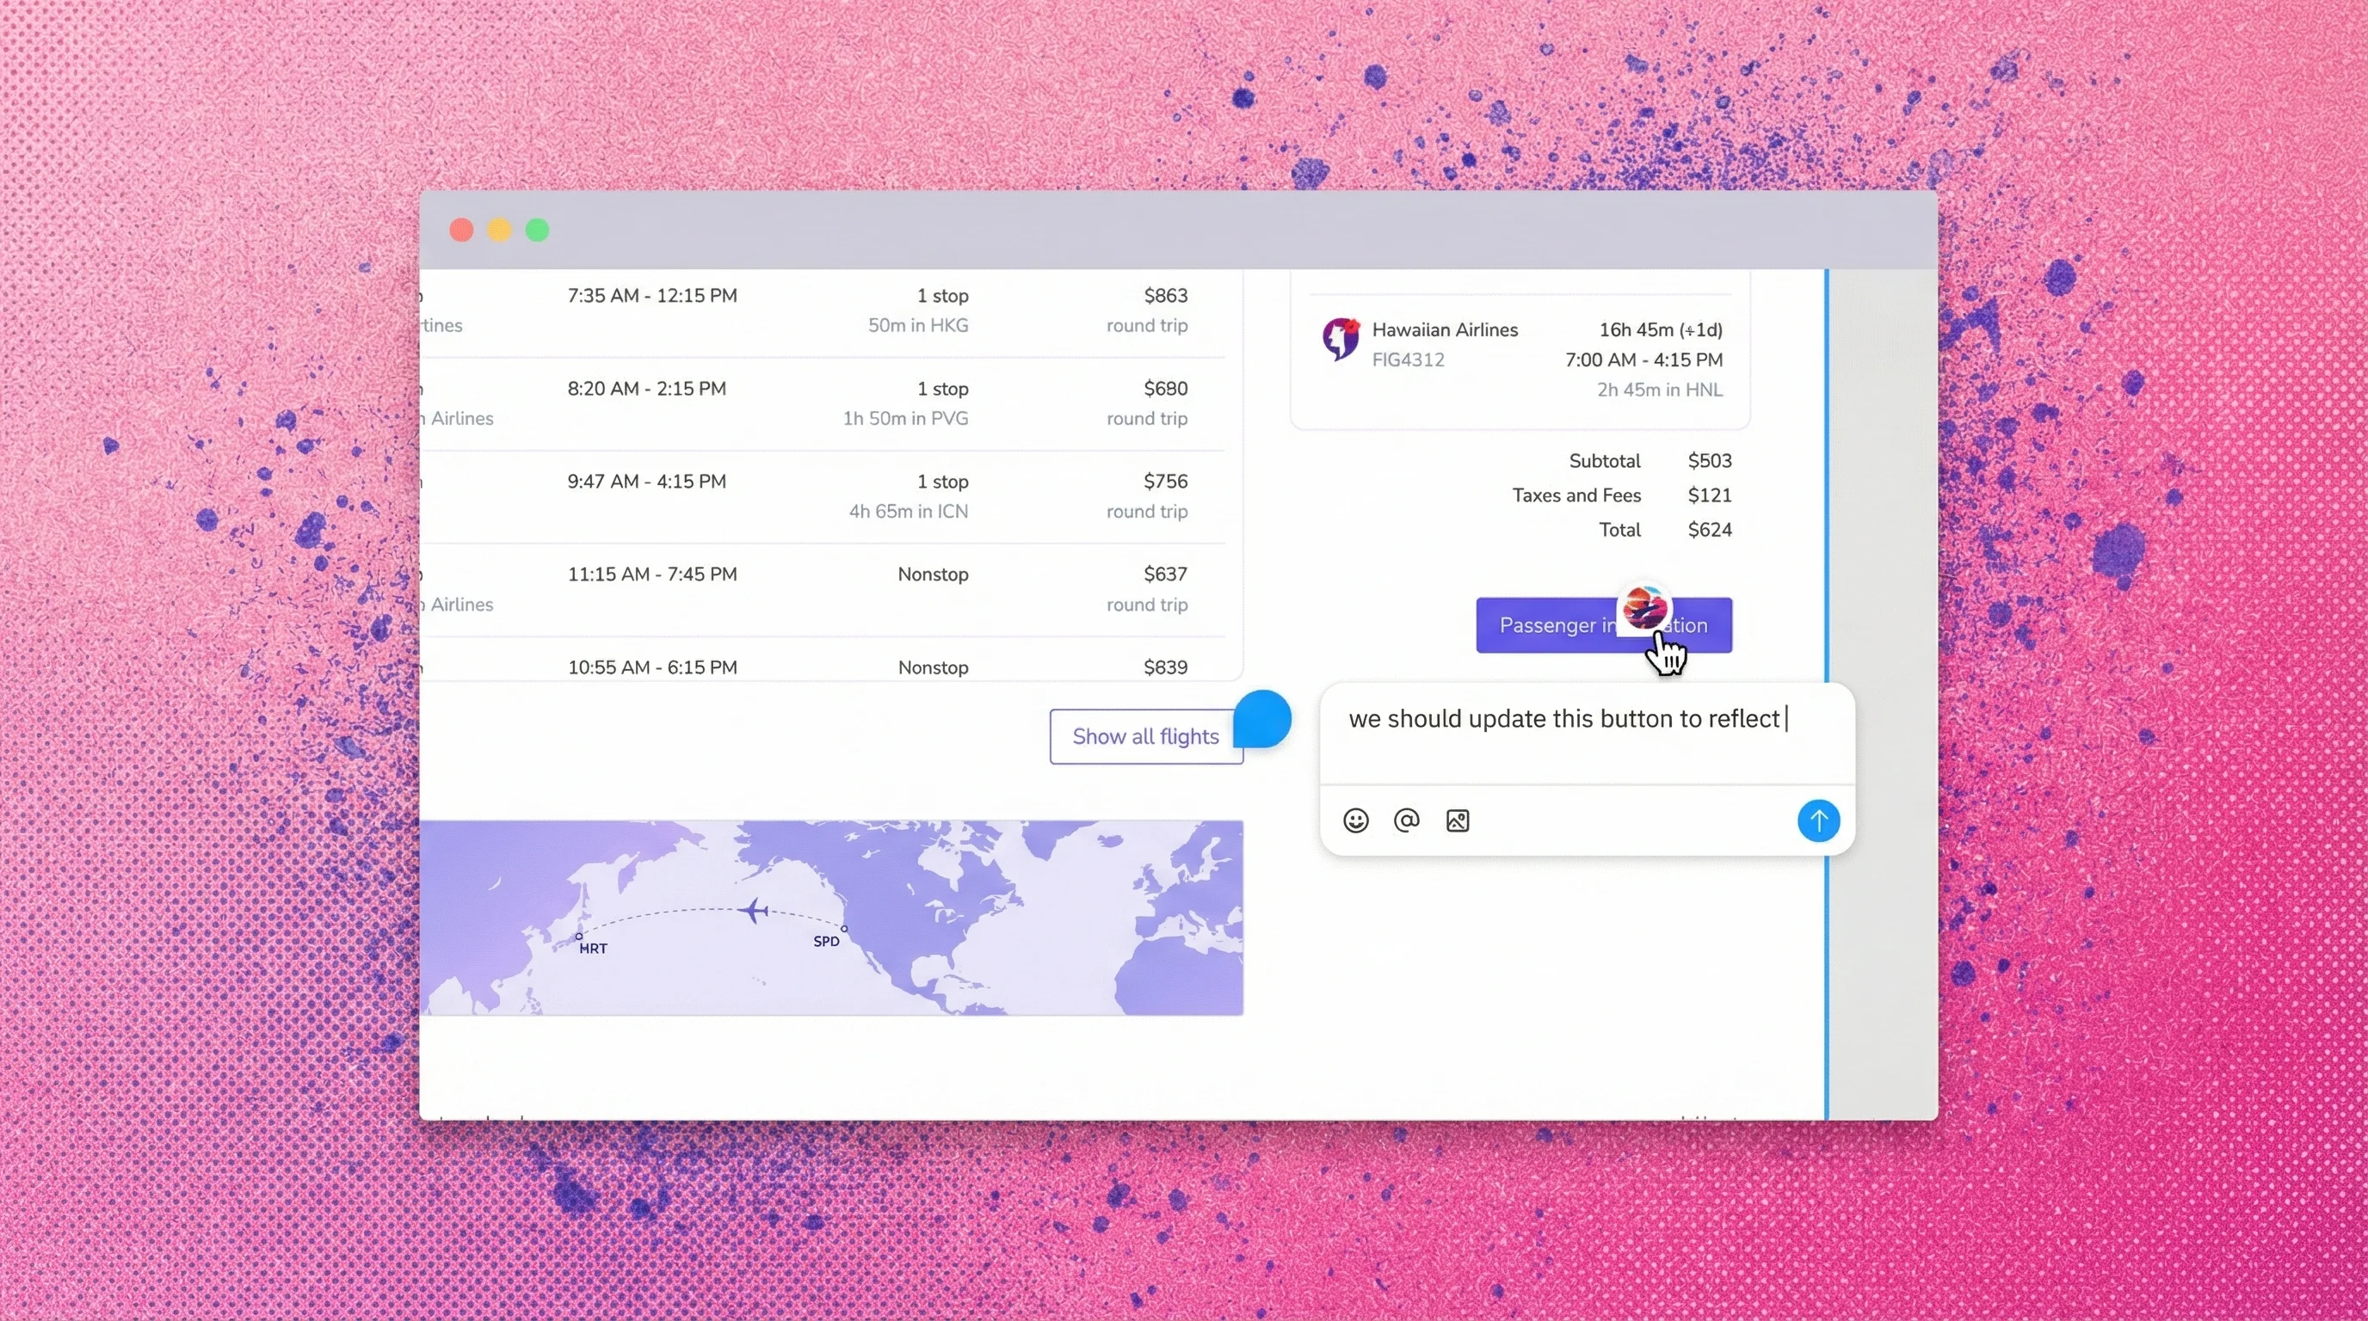Click the commenter avatar on button
The height and width of the screenshot is (1321, 2368).
(1643, 606)
